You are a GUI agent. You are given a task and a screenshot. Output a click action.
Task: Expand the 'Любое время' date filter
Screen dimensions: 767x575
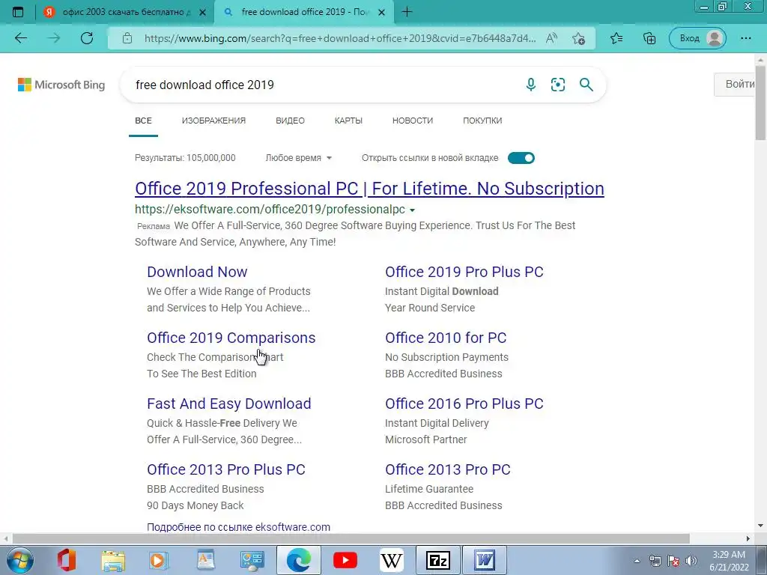pyautogui.click(x=298, y=158)
